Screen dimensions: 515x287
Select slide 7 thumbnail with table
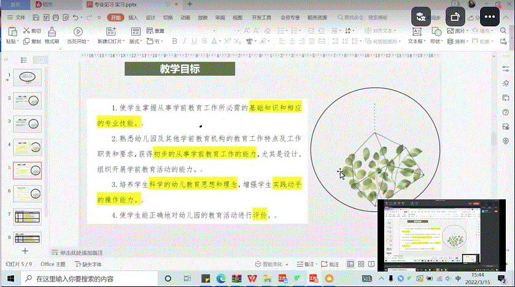pyautogui.click(x=27, y=217)
